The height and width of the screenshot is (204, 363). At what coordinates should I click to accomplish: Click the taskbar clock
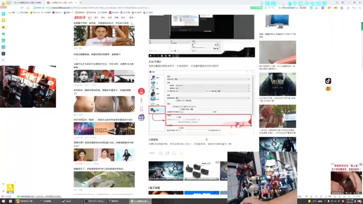click(x=349, y=201)
